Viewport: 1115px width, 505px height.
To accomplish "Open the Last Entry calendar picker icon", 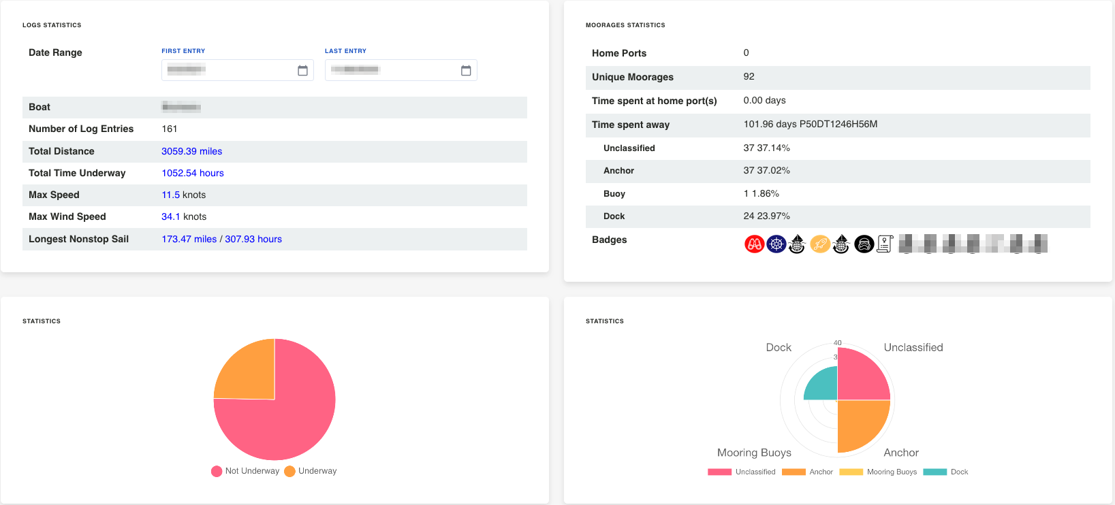I will pyautogui.click(x=466, y=70).
